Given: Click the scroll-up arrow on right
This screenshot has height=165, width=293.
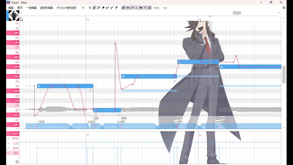Looking at the screenshot, I should coord(284,23).
